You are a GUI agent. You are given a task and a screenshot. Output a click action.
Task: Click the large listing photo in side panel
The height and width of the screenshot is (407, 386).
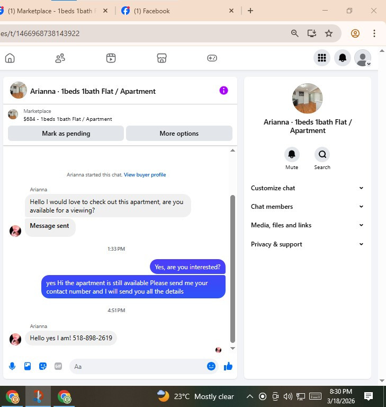[308, 99]
